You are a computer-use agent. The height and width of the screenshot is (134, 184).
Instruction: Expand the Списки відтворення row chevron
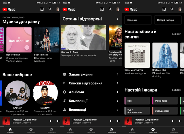(118, 83)
